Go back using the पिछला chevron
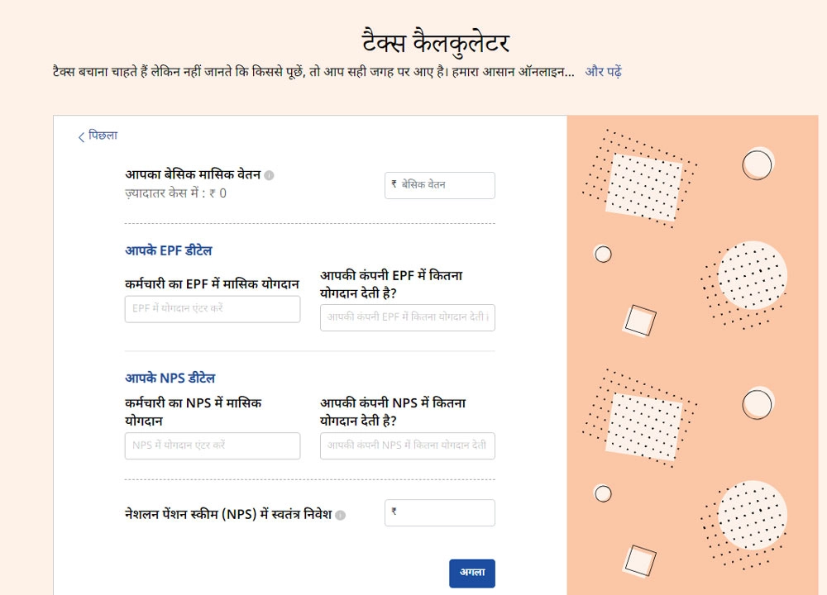This screenshot has width=827, height=595. [x=81, y=137]
